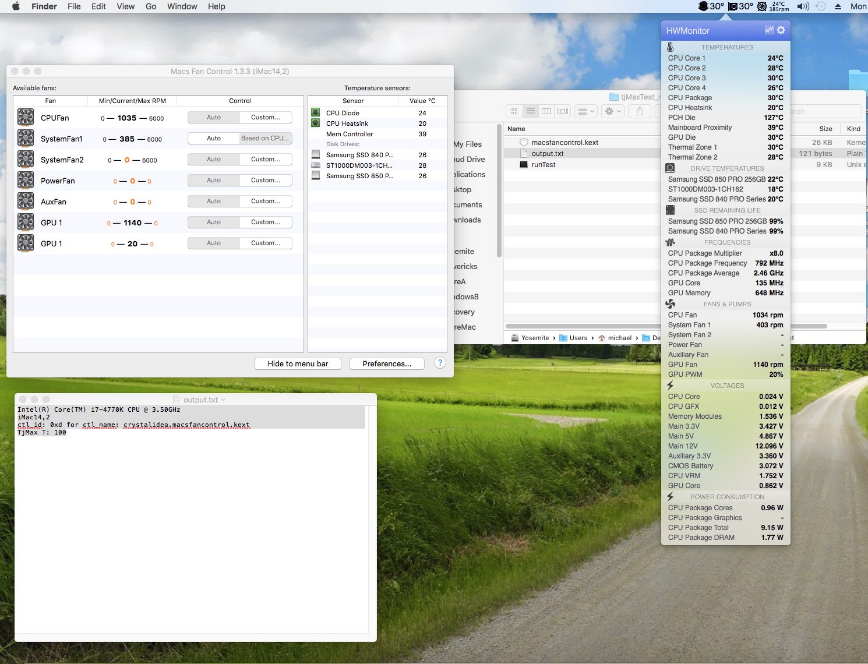Select Mem Controller sensor row
Screen dimensions: 868x664
pyautogui.click(x=377, y=134)
